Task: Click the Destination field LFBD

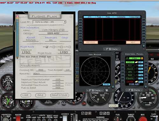Action: (64, 52)
